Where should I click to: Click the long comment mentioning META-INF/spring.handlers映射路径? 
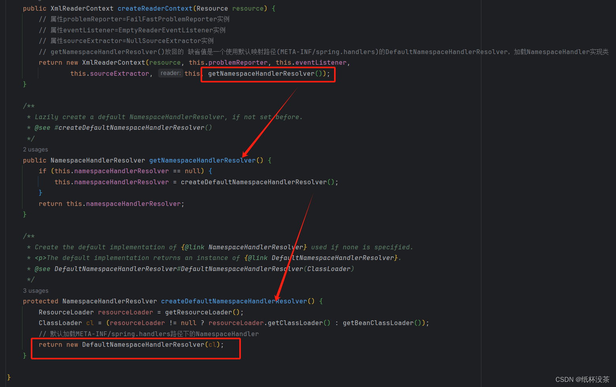[324, 52]
